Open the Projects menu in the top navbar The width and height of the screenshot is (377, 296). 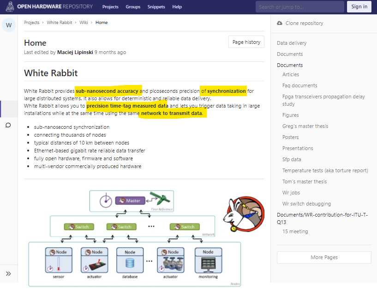[110, 7]
